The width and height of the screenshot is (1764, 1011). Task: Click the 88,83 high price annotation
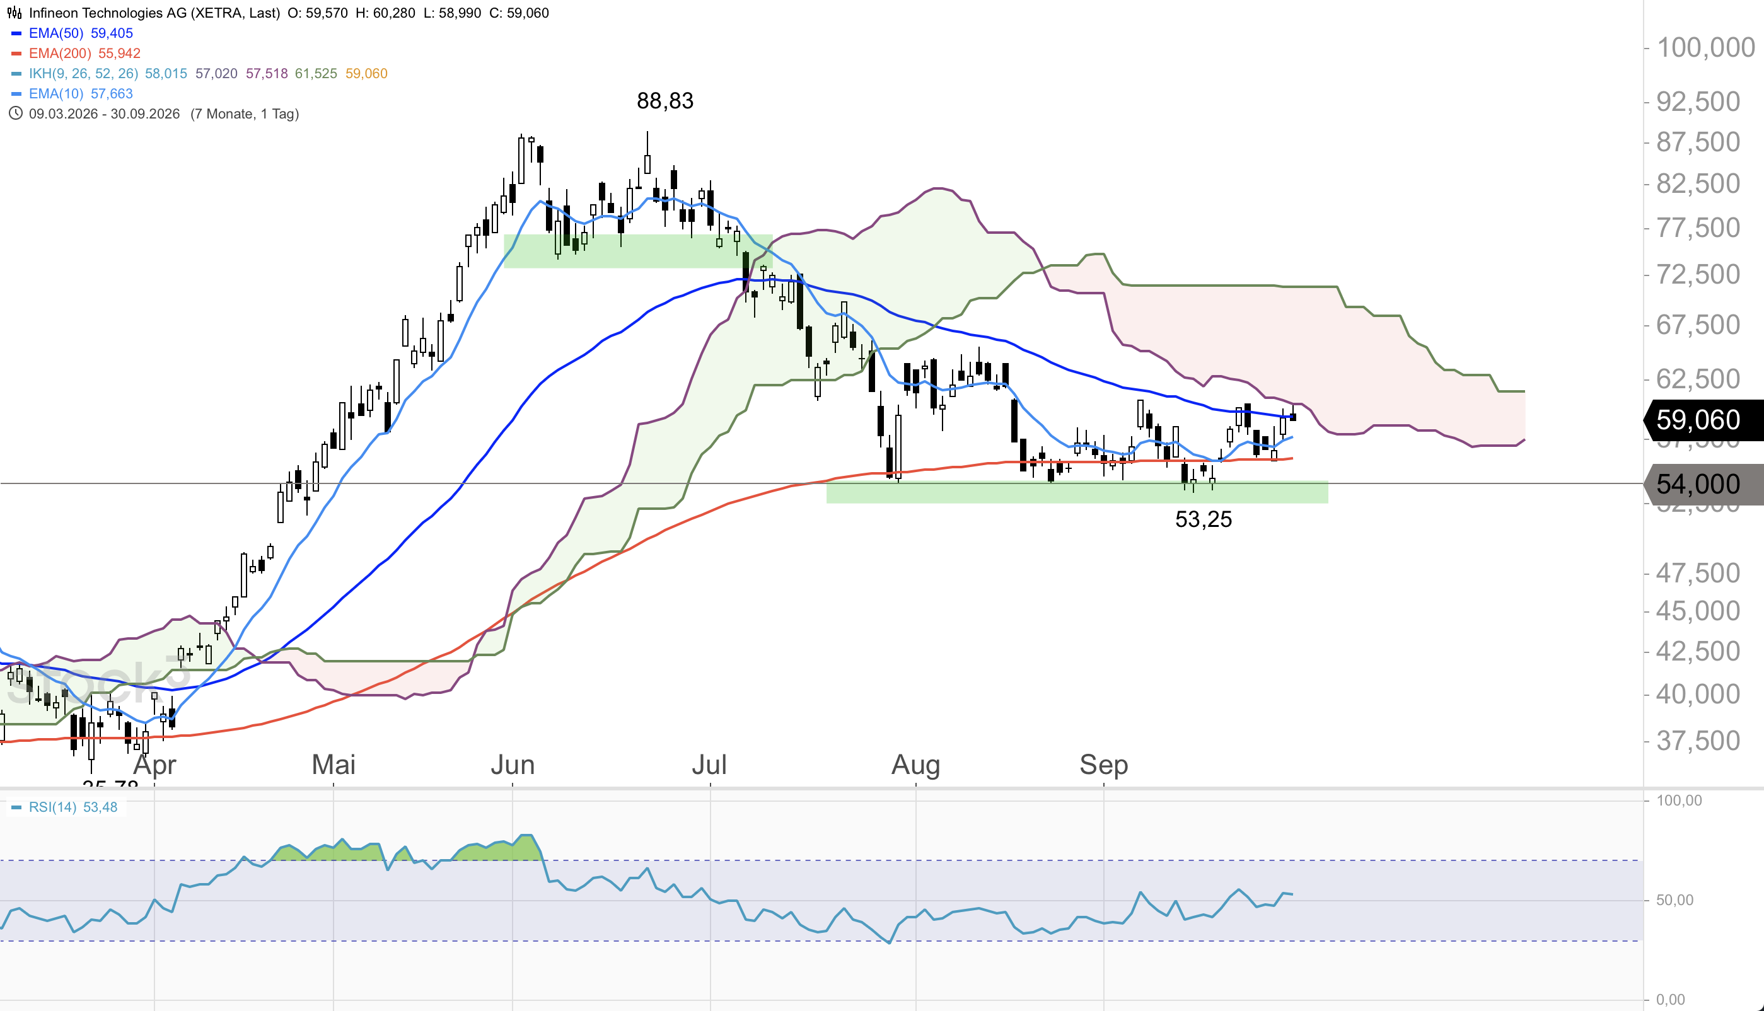665,101
